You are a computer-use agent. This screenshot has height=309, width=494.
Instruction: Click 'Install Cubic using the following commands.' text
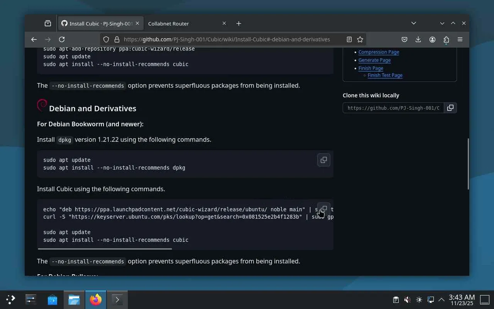click(101, 189)
